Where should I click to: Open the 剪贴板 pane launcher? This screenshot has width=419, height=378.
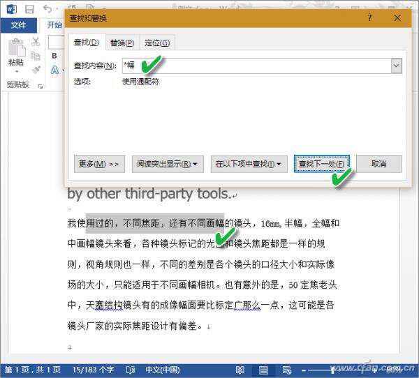click(x=41, y=86)
